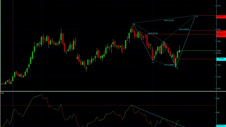Click pattern point A at swing low
226x127 pixels.
point(153,62)
